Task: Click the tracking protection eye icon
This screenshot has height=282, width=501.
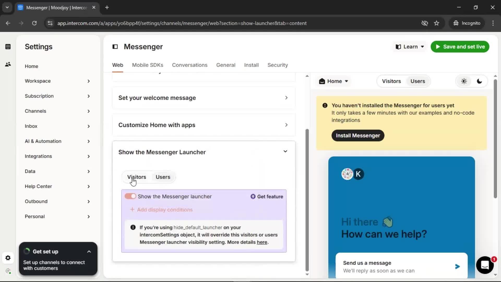Action: pyautogui.click(x=425, y=23)
